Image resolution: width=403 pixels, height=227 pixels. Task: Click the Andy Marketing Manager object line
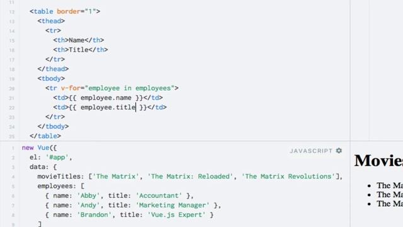(133, 205)
